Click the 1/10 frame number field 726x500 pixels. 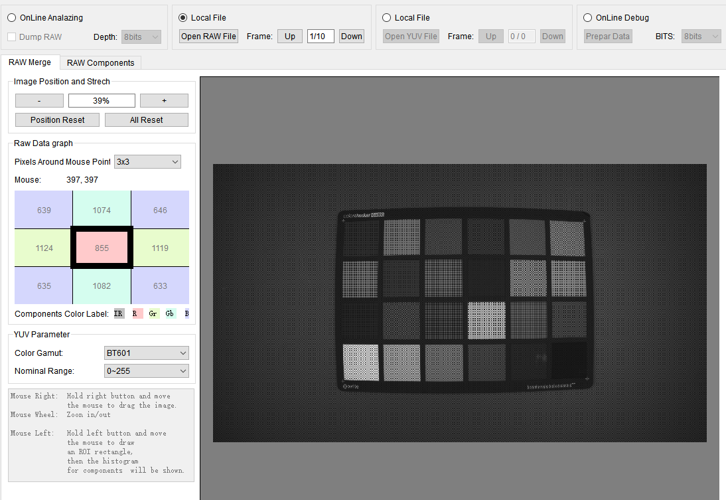(321, 37)
